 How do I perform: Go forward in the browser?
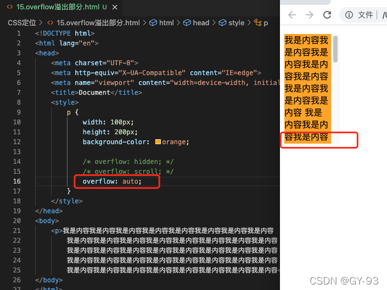click(x=309, y=15)
